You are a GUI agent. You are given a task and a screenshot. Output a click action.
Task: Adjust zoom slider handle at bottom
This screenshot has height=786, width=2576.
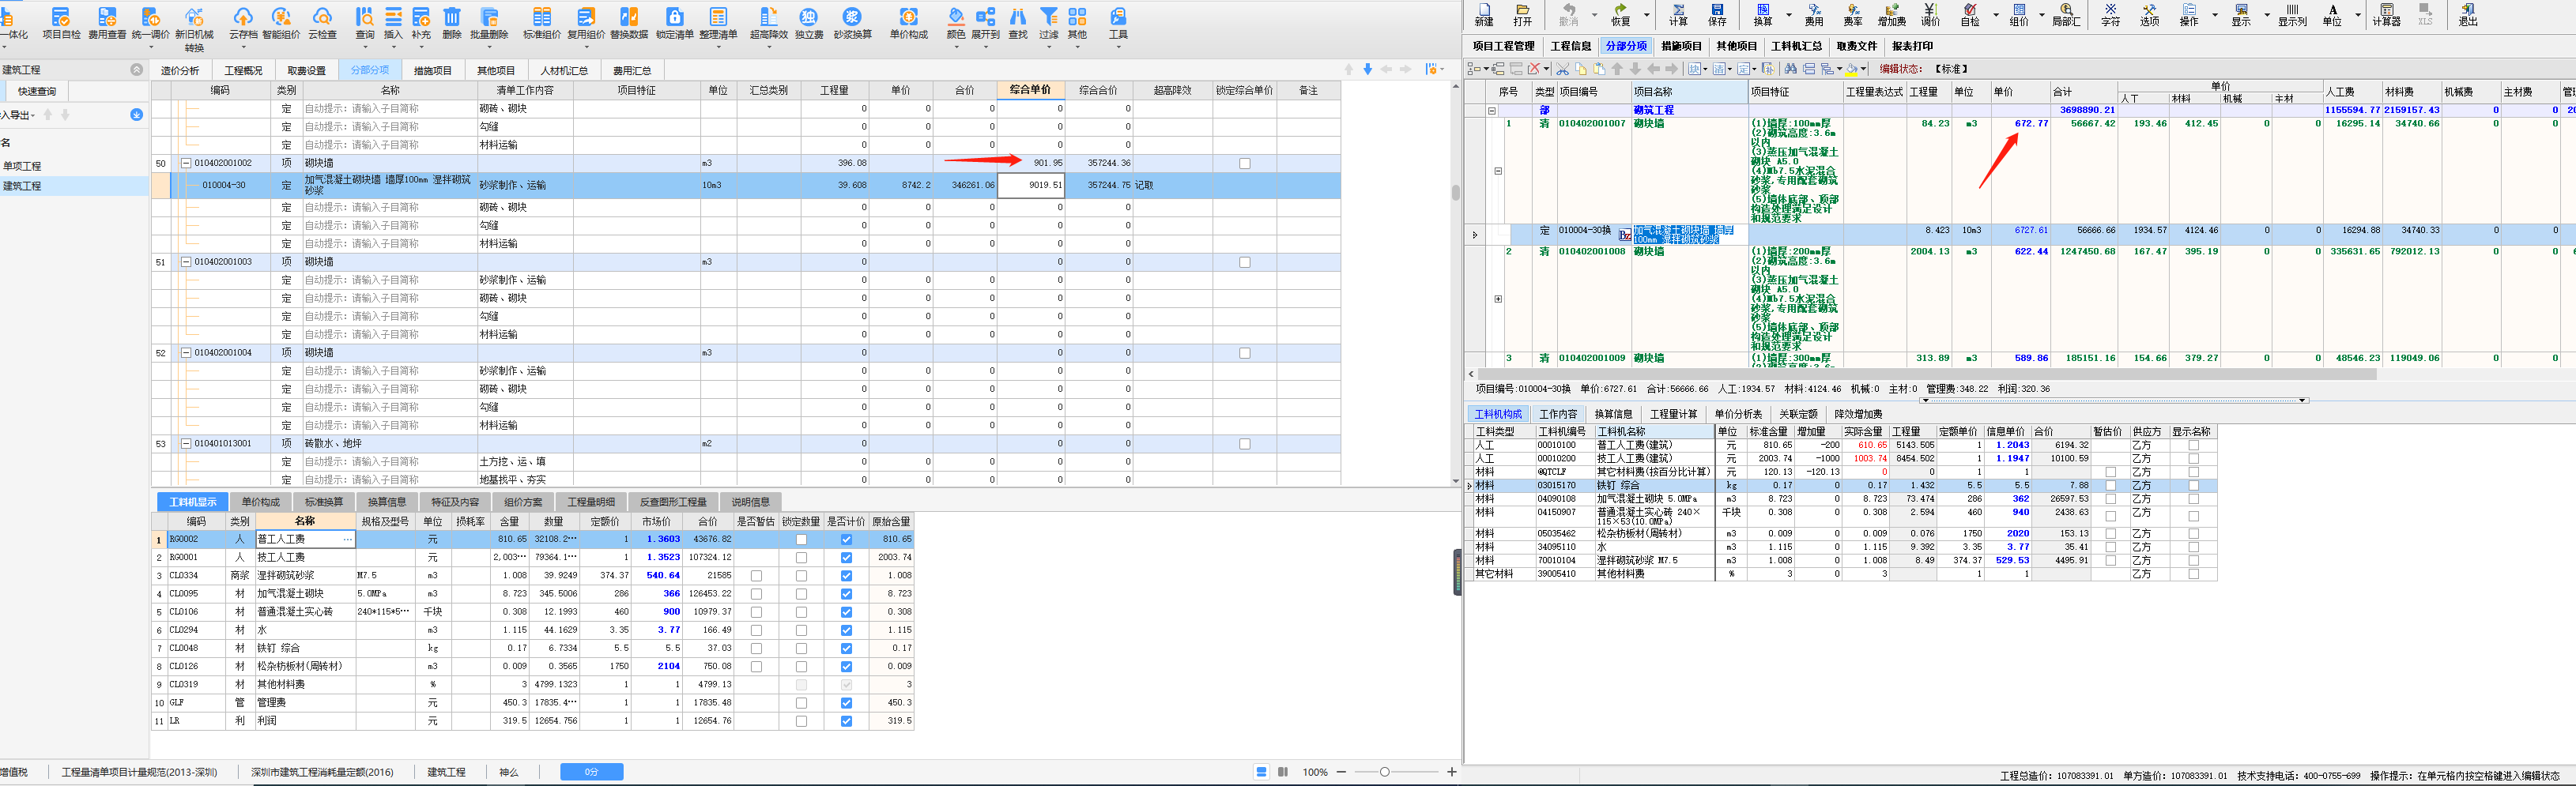pyautogui.click(x=1384, y=772)
